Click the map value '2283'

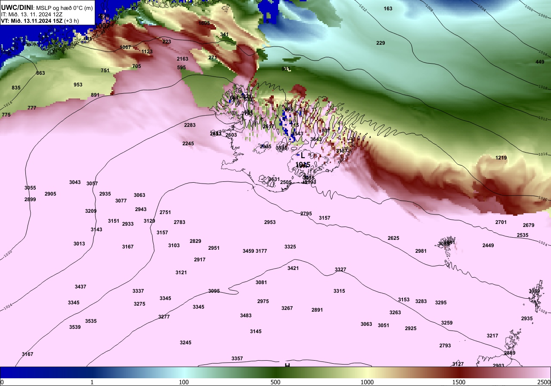pos(190,125)
